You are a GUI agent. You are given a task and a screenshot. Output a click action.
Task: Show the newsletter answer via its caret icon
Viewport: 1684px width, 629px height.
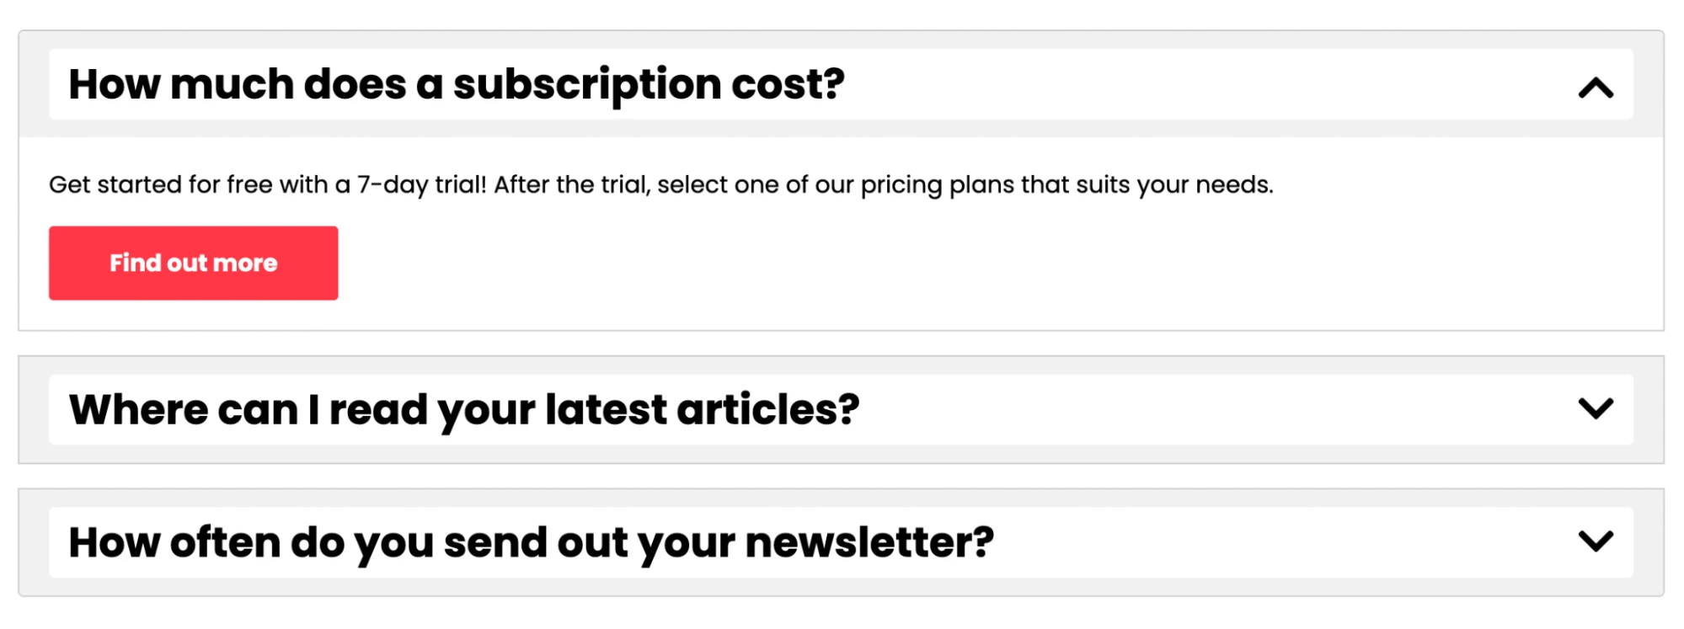click(x=1595, y=541)
